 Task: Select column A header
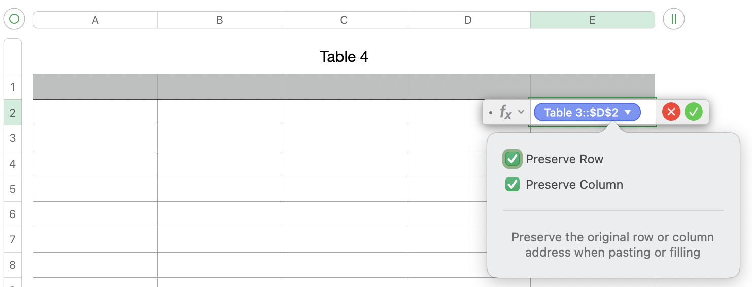(95, 20)
